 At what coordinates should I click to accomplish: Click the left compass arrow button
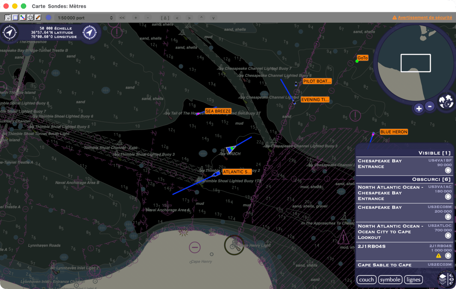pyautogui.click(x=10, y=33)
